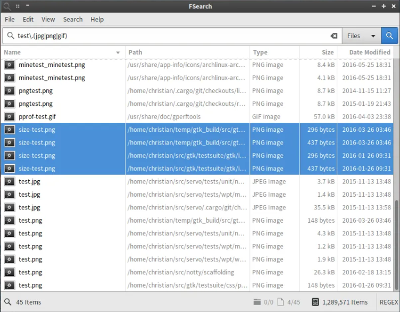
Task: Click icon of test.png sized 1.2 kB
Action: coord(10,246)
